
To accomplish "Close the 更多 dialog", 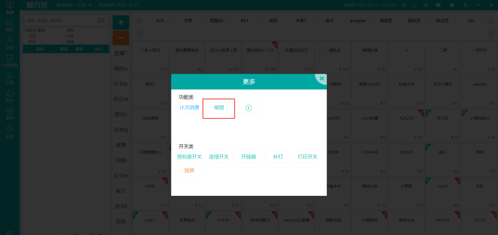I will (x=321, y=78).
